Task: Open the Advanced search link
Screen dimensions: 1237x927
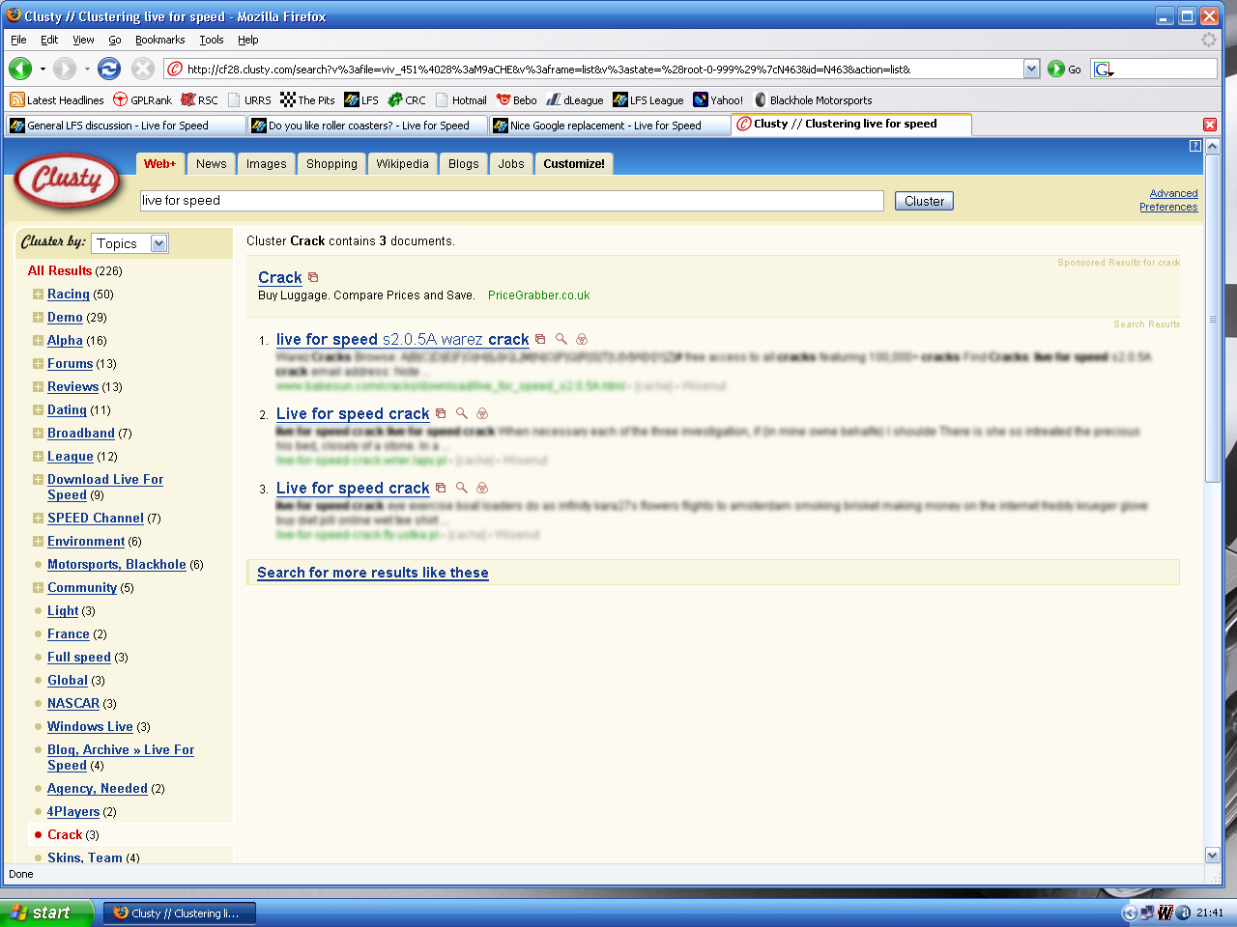Action: point(1173,193)
